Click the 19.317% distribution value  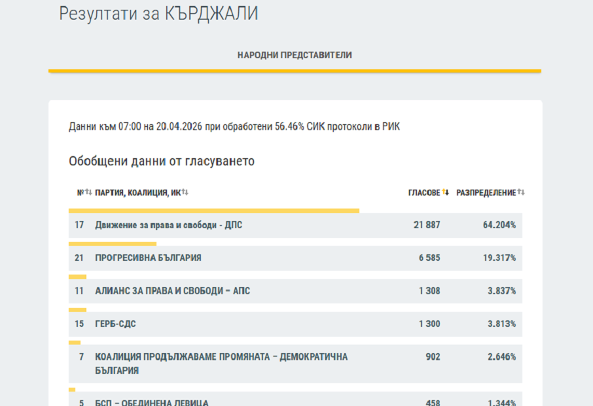499,258
